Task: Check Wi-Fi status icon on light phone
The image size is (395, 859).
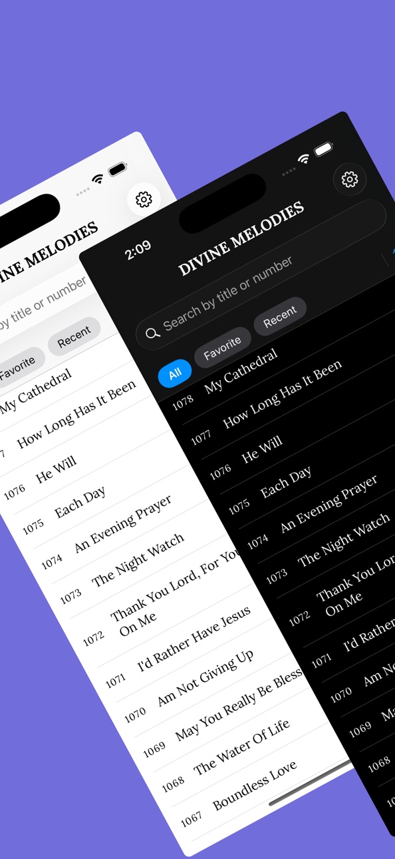Action: [x=98, y=178]
